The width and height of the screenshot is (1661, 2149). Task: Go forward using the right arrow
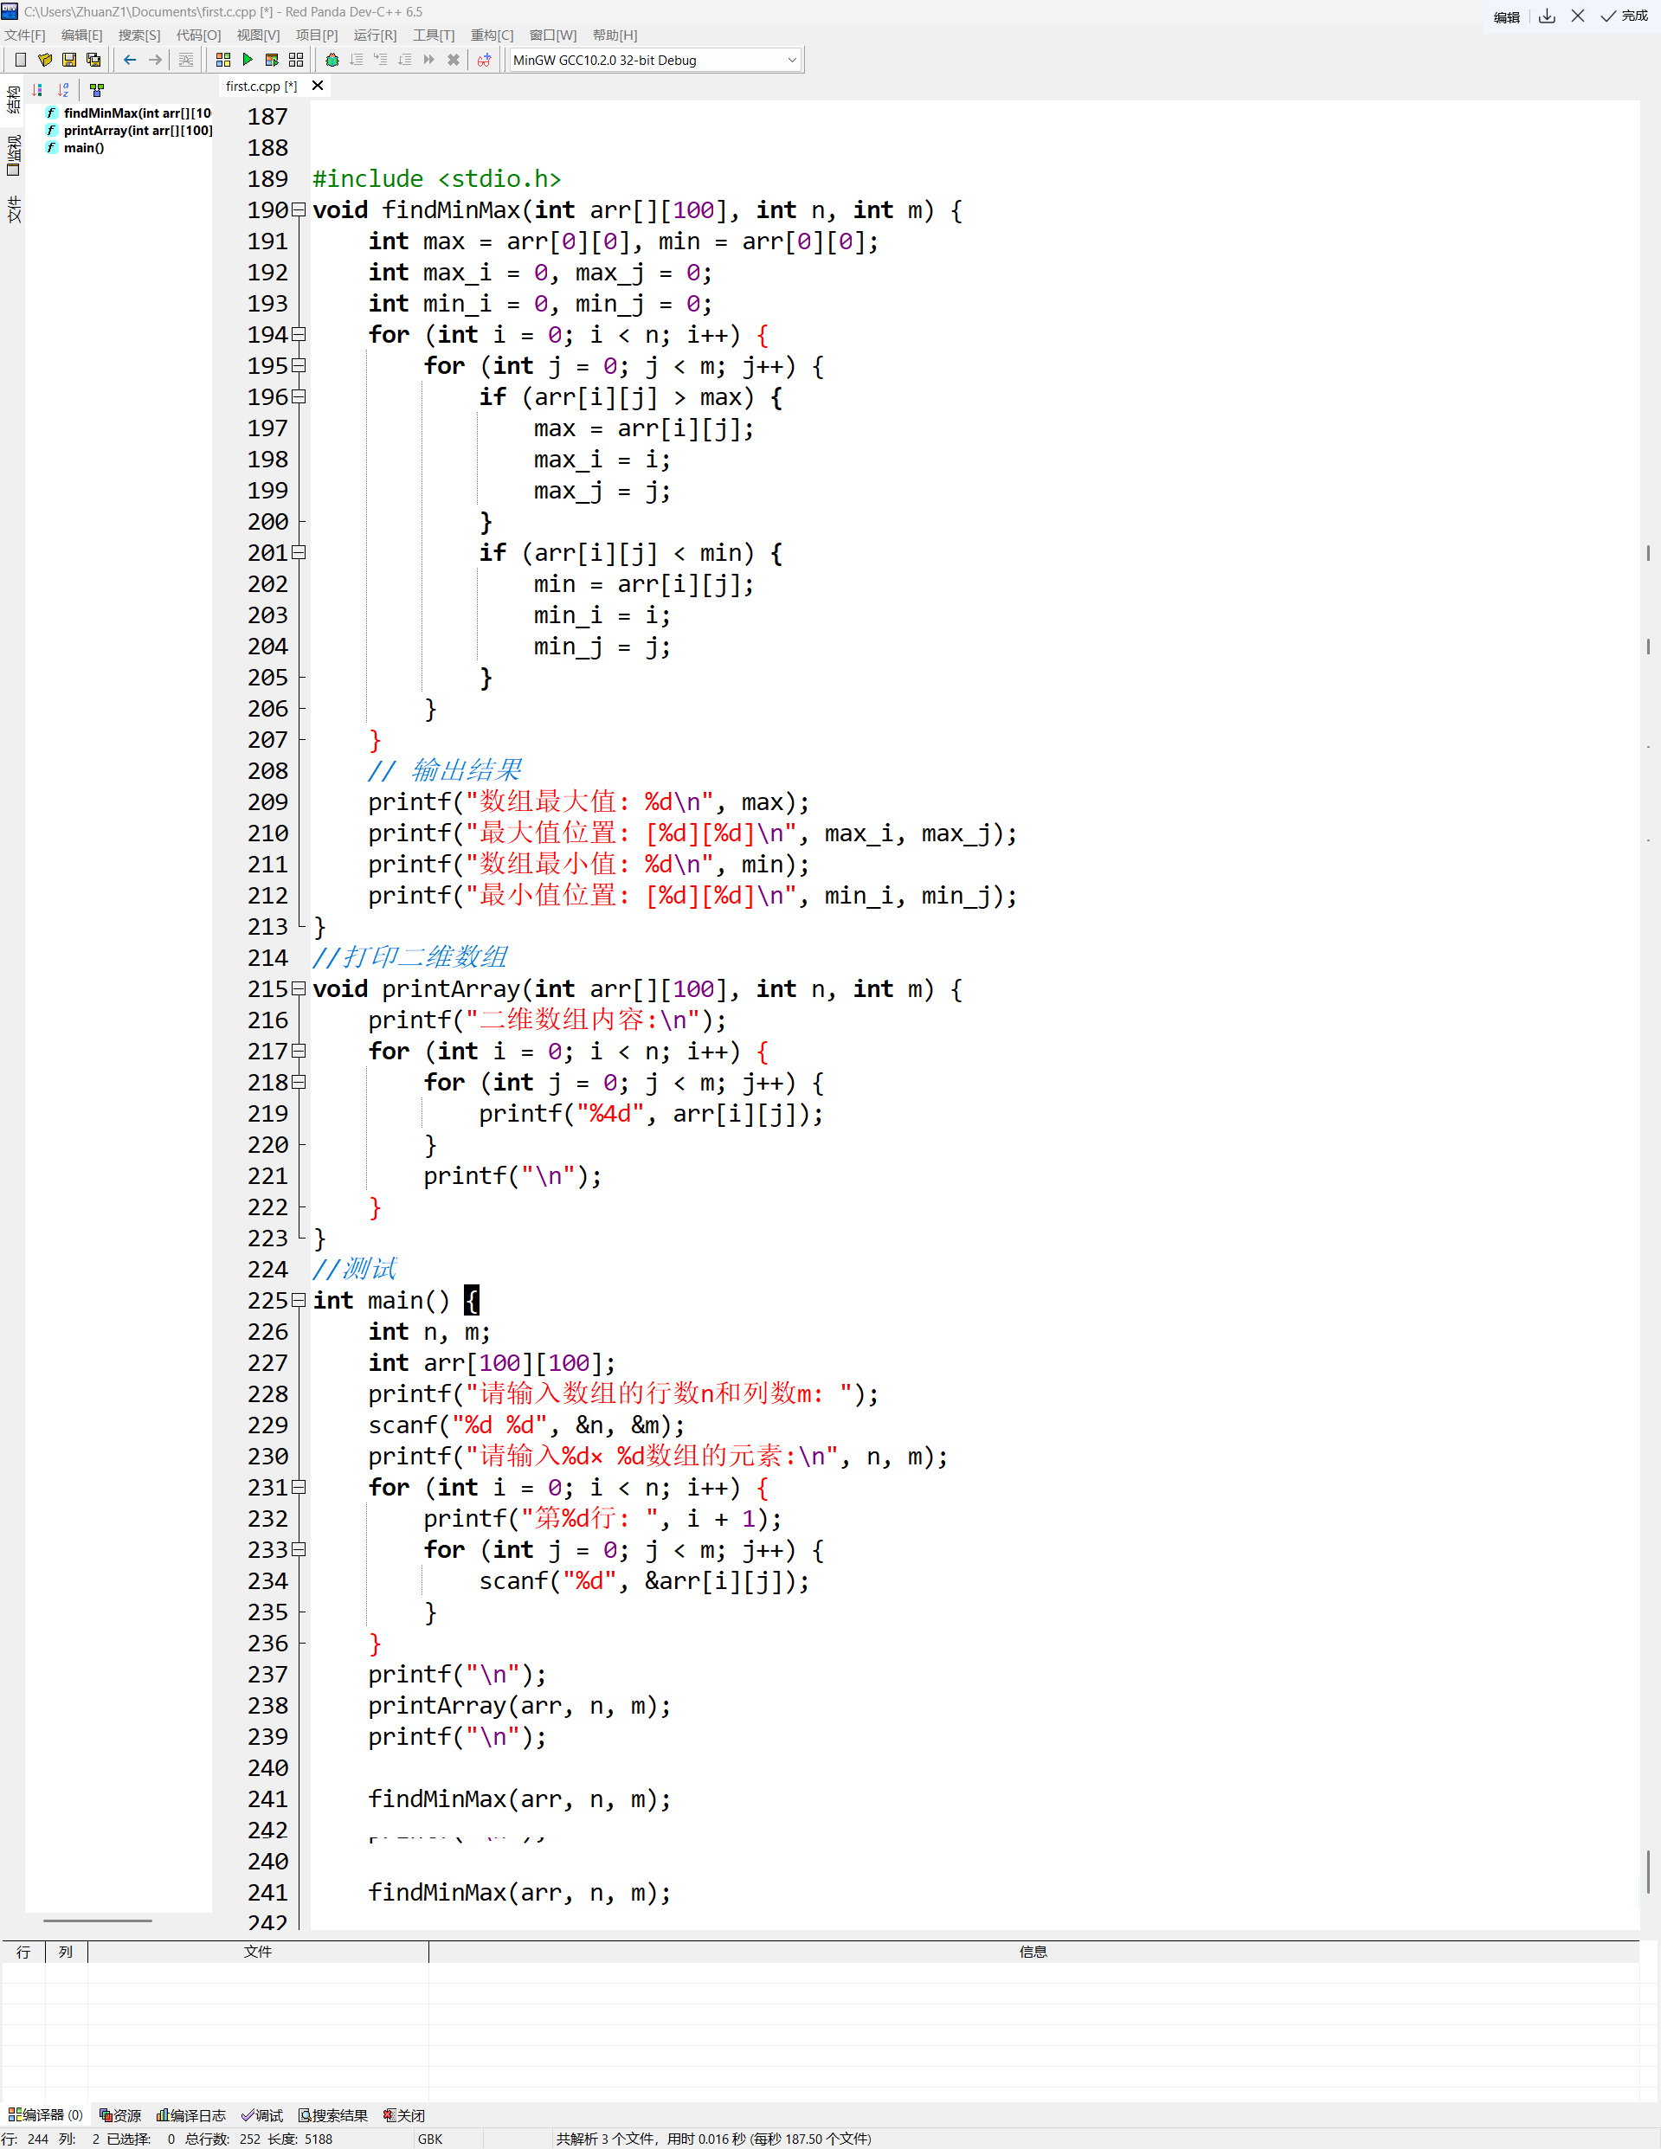(x=154, y=60)
